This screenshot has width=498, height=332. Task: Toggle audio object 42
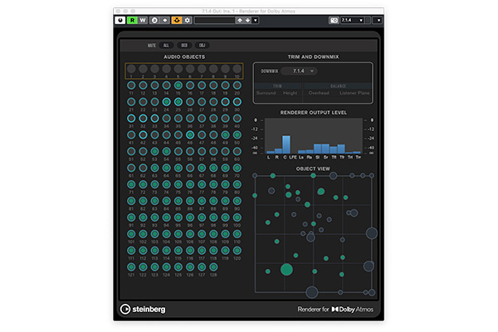coord(143,134)
